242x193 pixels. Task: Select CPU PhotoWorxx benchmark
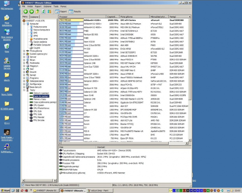pyautogui.click(x=41, y=108)
